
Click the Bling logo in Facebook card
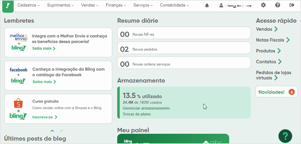tap(18, 81)
